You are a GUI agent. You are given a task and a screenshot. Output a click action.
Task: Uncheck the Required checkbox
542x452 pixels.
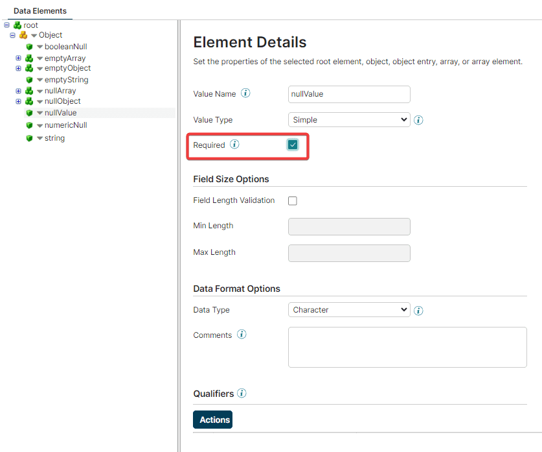pyautogui.click(x=293, y=145)
